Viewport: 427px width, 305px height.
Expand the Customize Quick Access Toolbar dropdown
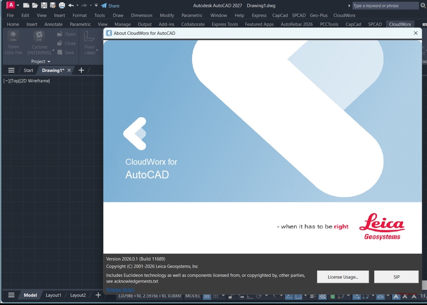pos(96,6)
